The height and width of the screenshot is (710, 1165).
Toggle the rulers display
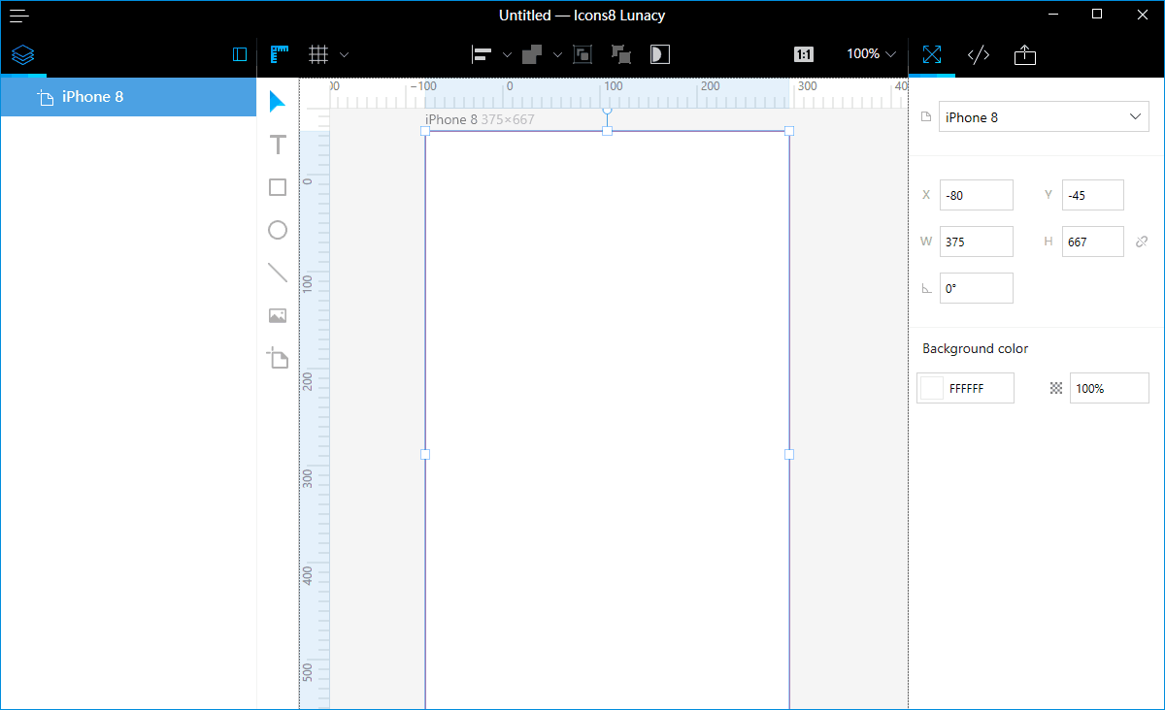tap(280, 54)
